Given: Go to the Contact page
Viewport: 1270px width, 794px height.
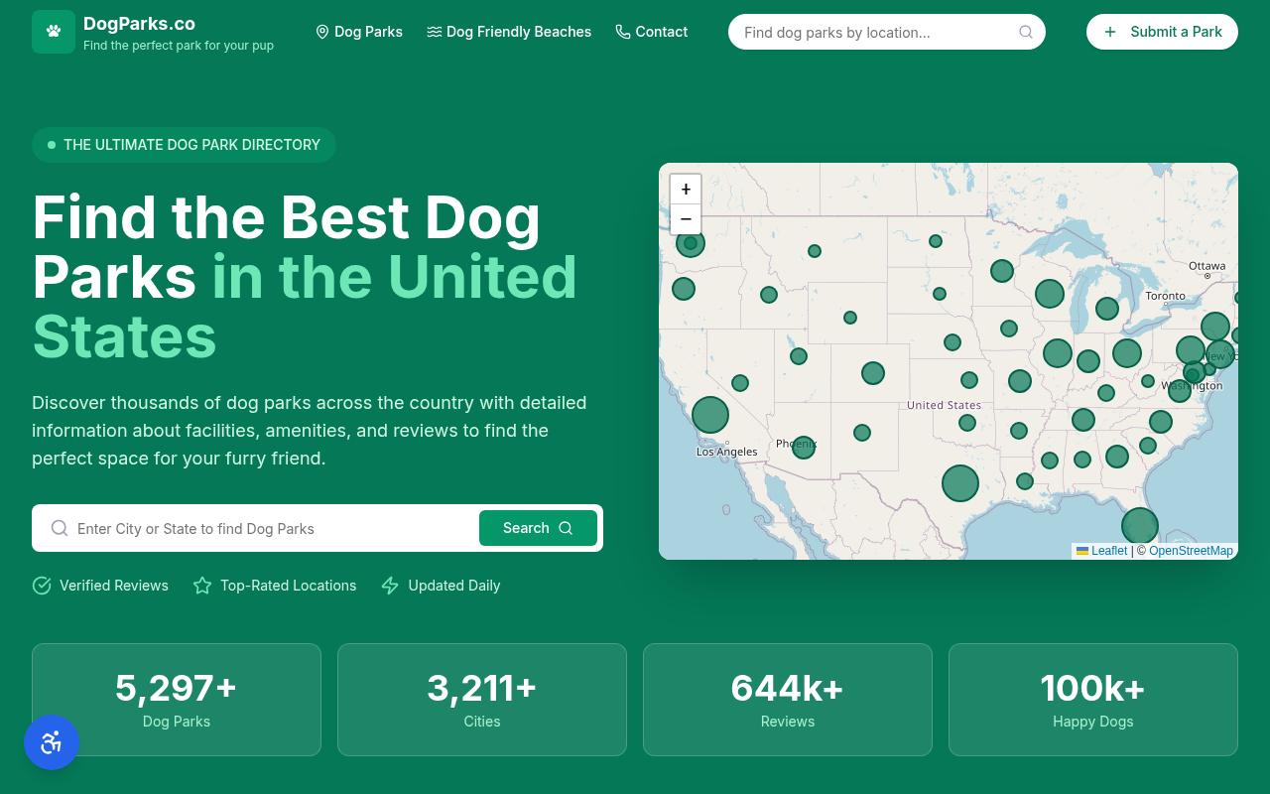Looking at the screenshot, I should pyautogui.click(x=652, y=32).
